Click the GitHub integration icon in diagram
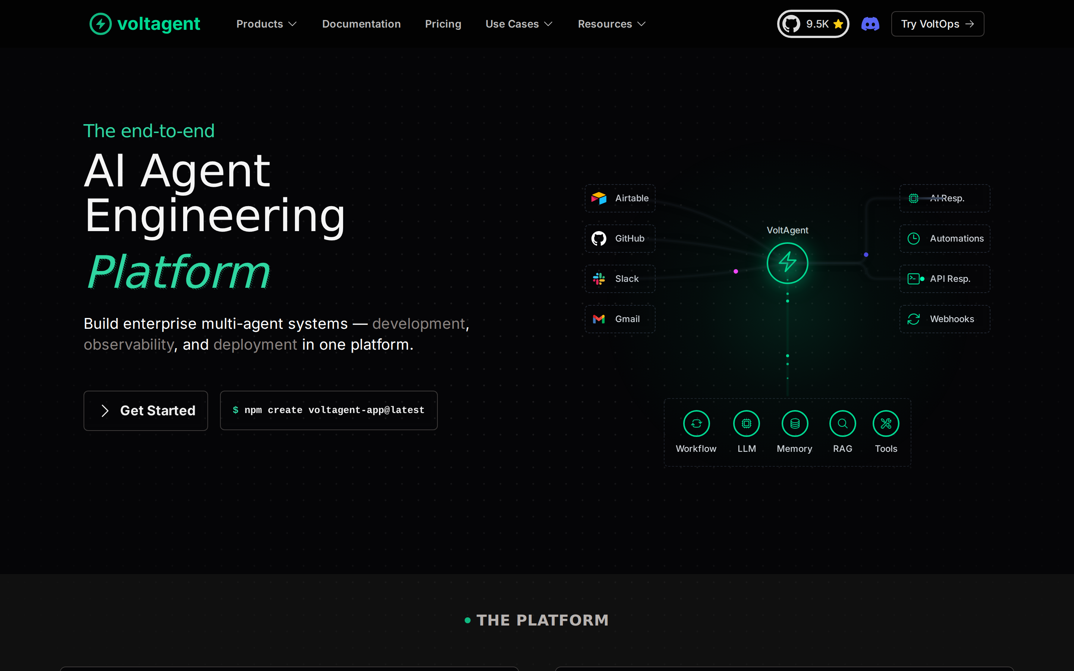The image size is (1074, 671). [x=599, y=239]
